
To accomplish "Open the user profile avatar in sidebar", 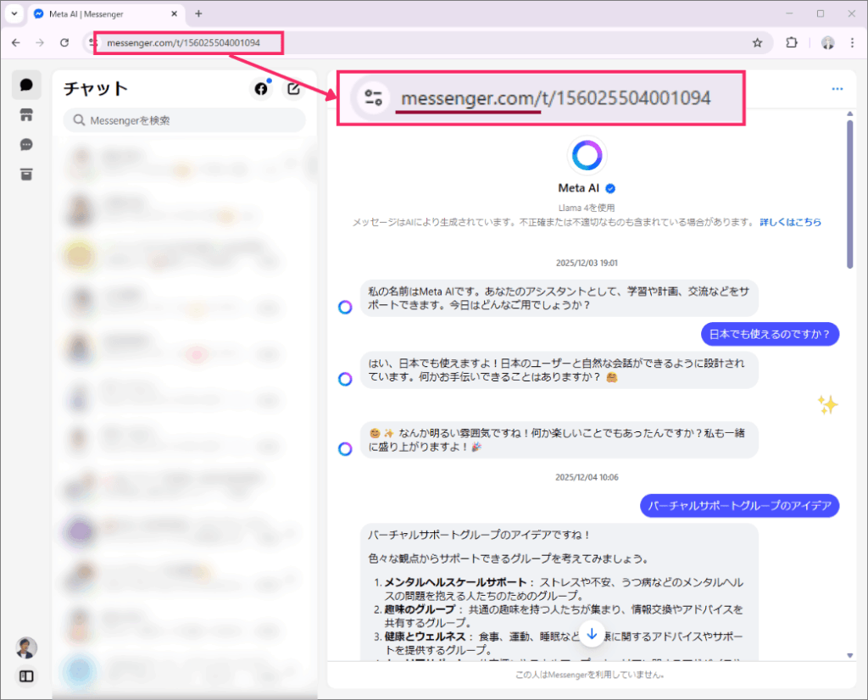I will (26, 647).
